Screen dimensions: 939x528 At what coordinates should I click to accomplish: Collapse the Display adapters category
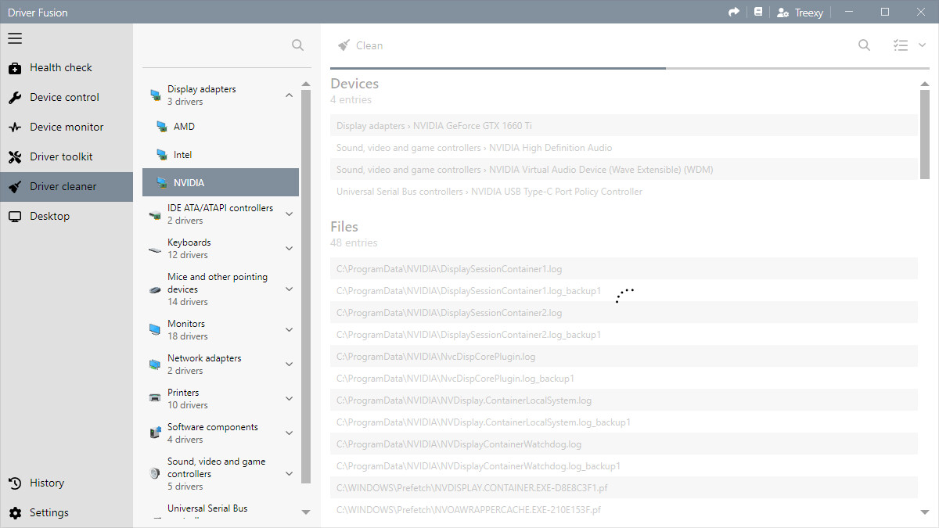pyautogui.click(x=289, y=95)
